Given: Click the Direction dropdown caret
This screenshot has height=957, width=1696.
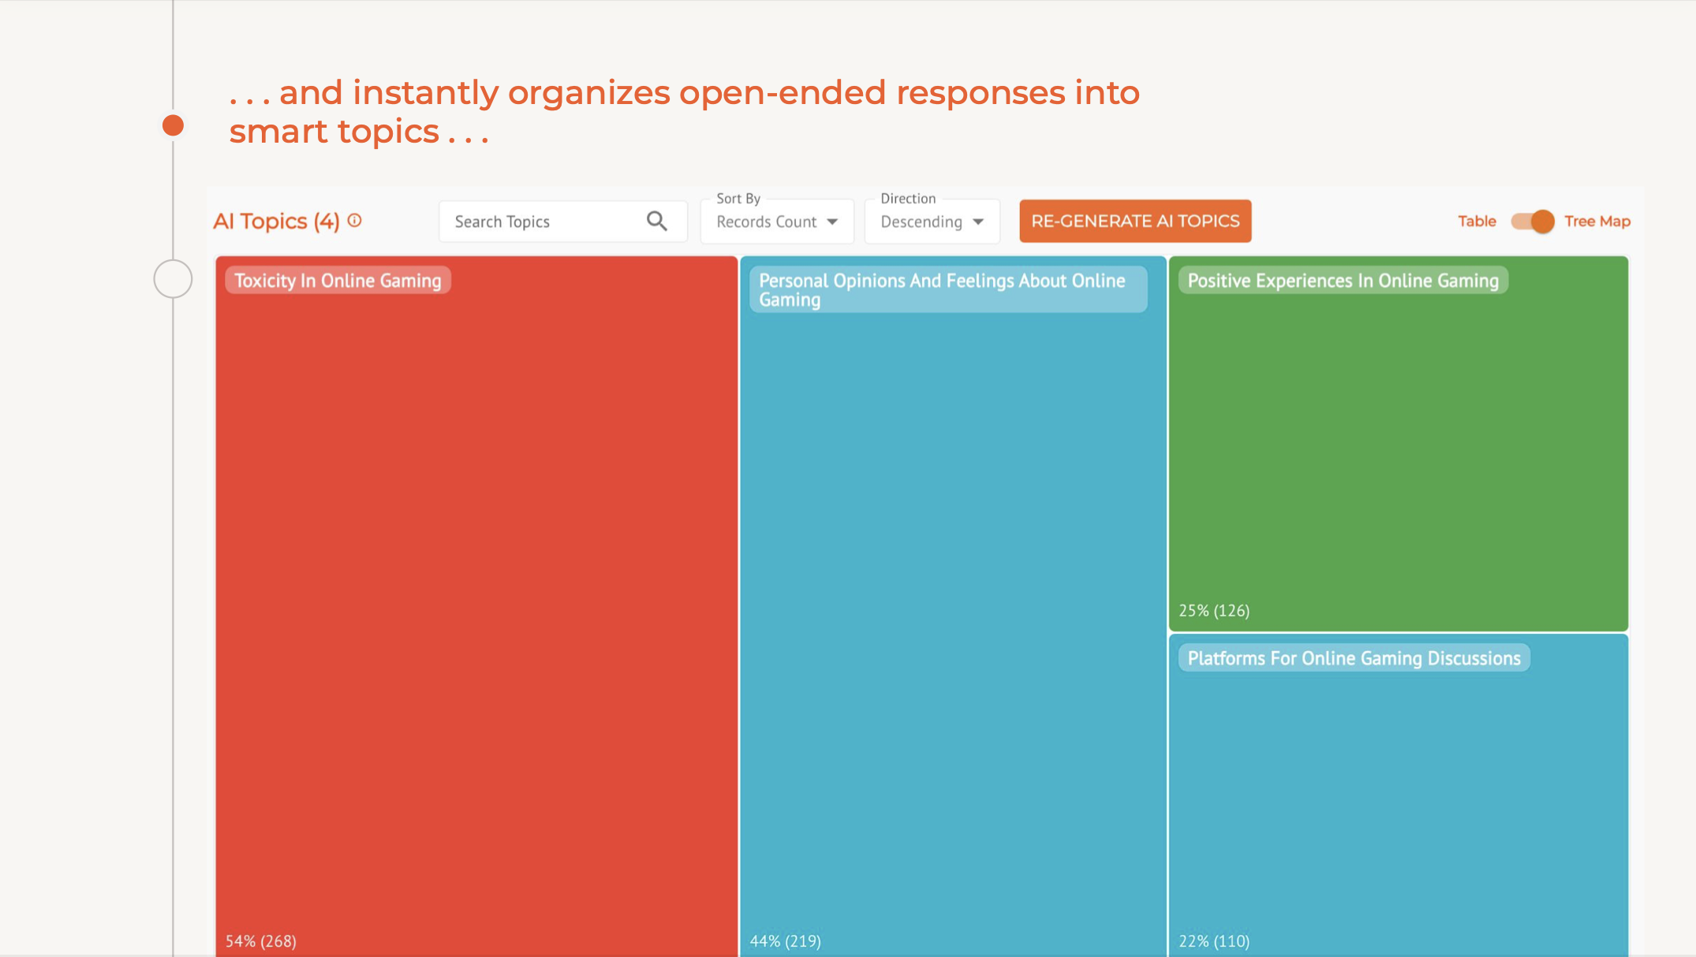Looking at the screenshot, I should pyautogui.click(x=978, y=222).
